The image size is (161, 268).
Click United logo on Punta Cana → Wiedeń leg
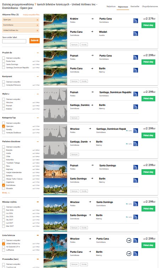pos(135,34)
